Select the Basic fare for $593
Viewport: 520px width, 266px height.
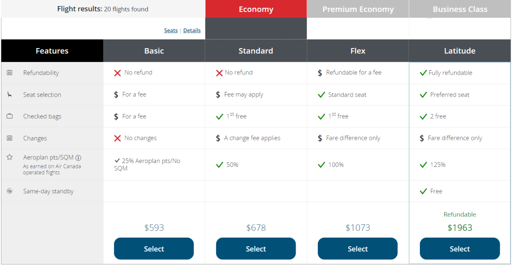coord(154,249)
